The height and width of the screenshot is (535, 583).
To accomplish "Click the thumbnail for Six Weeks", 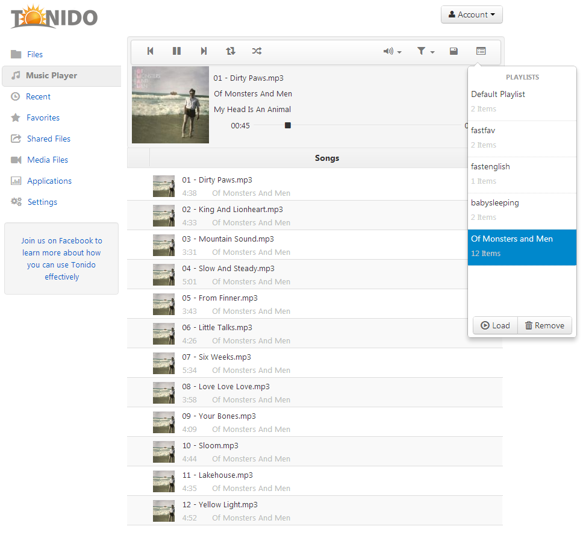I will (x=164, y=363).
